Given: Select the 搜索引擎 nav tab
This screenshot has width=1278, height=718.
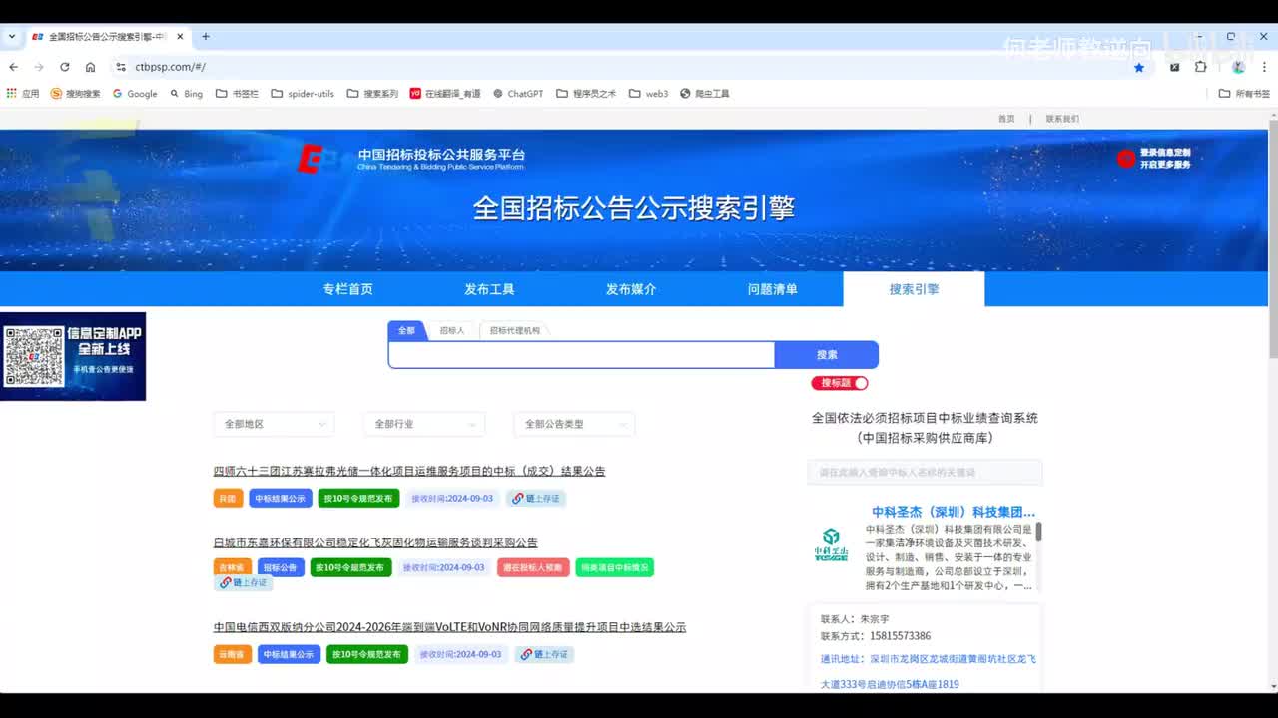Looking at the screenshot, I should point(914,289).
